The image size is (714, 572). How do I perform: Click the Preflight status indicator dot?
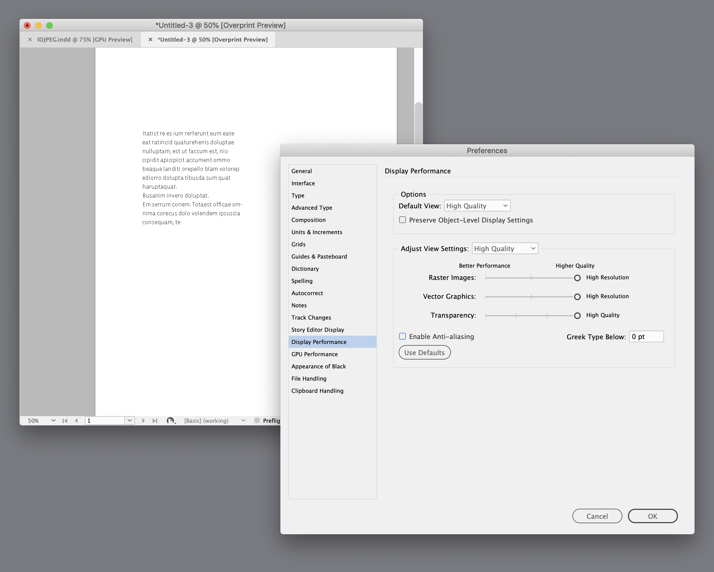click(x=257, y=420)
